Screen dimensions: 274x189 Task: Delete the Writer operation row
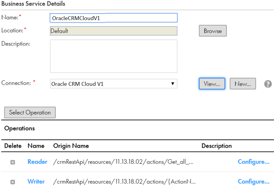click(x=13, y=182)
